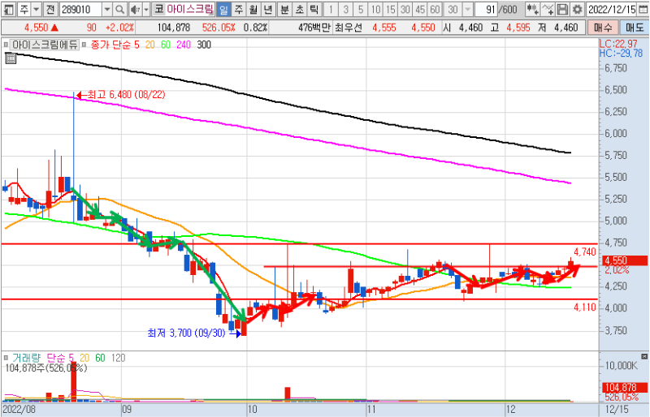650x417 pixels.
Task: Click the 코 market marker button
Action: (x=159, y=9)
